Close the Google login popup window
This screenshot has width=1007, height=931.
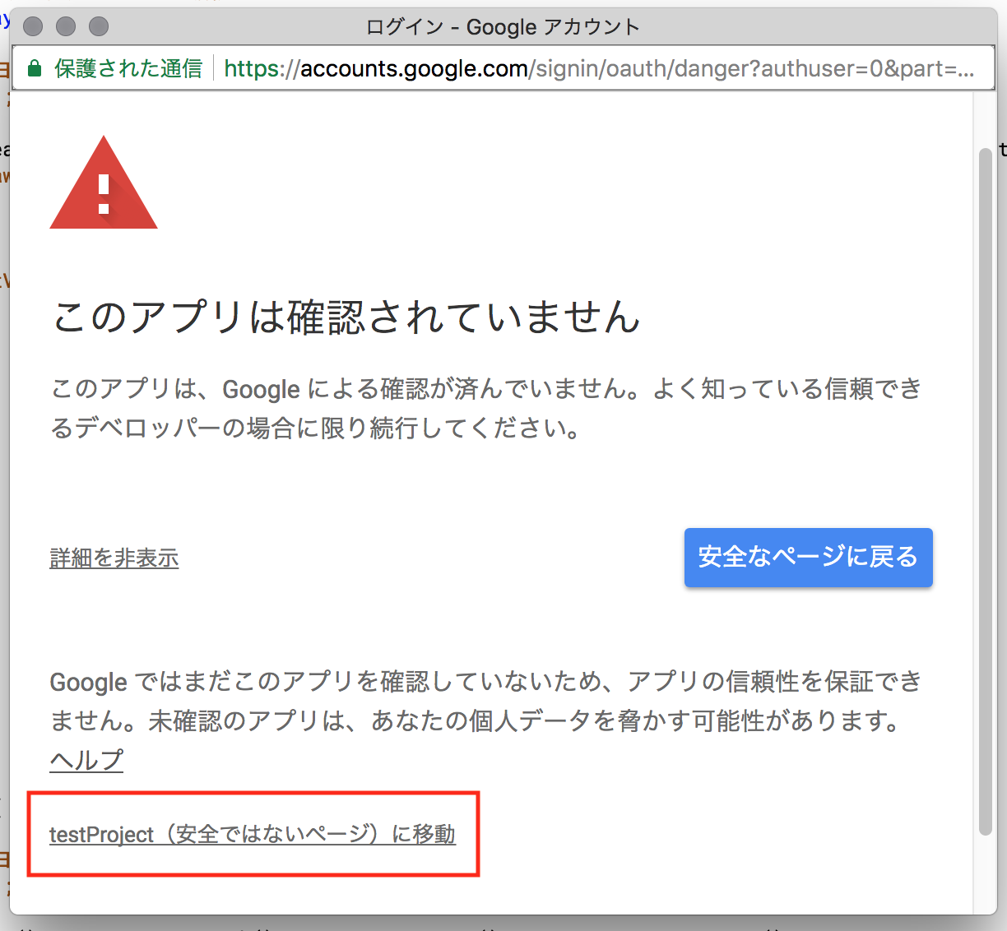33,26
